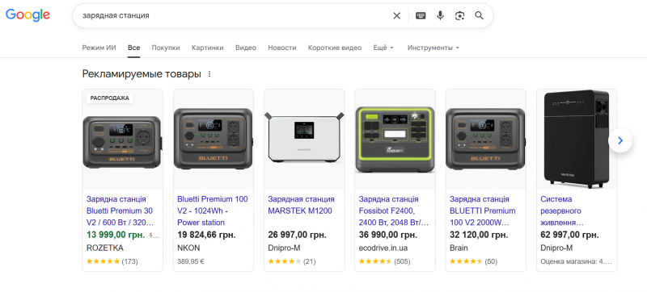Image resolution: width=647 pixels, height=292 pixels.
Task: Open the Новости tab
Action: click(x=282, y=48)
